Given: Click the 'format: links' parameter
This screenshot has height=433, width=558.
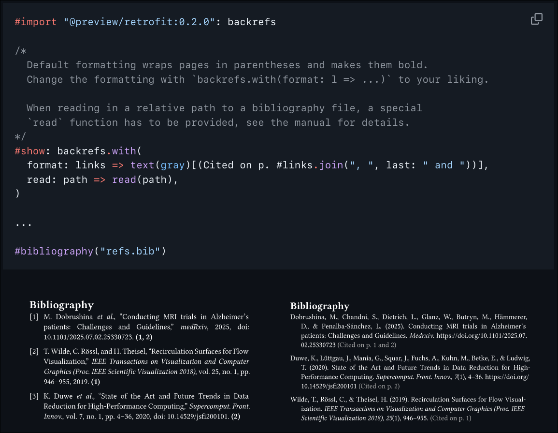Looking at the screenshot, I should pyautogui.click(x=66, y=165).
